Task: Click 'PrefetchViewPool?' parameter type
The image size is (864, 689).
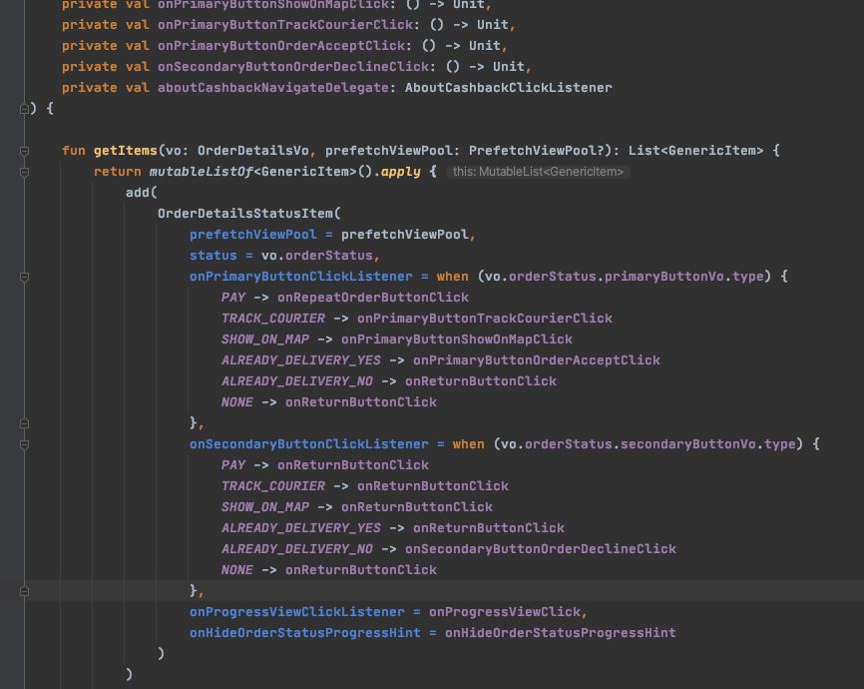Action: point(537,151)
